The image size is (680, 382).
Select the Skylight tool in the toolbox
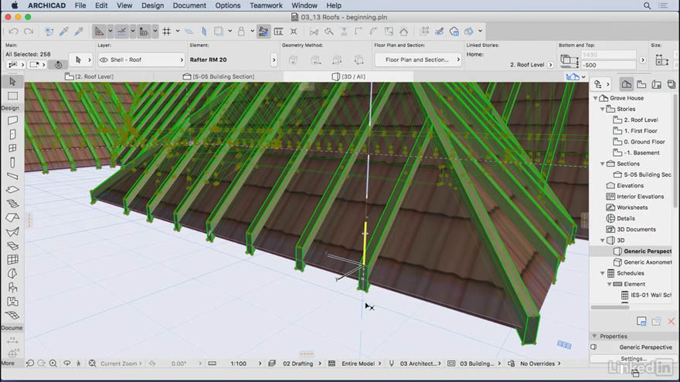12,245
